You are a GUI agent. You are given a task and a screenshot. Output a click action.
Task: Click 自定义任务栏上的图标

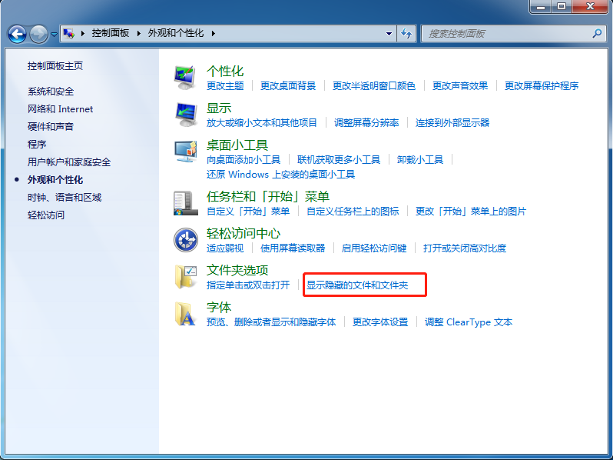tap(353, 211)
